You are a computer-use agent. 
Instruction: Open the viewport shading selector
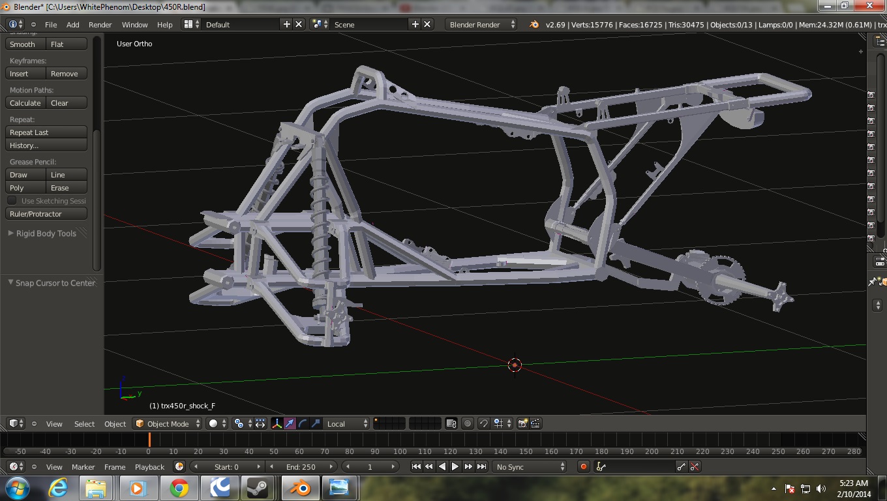pos(217,423)
